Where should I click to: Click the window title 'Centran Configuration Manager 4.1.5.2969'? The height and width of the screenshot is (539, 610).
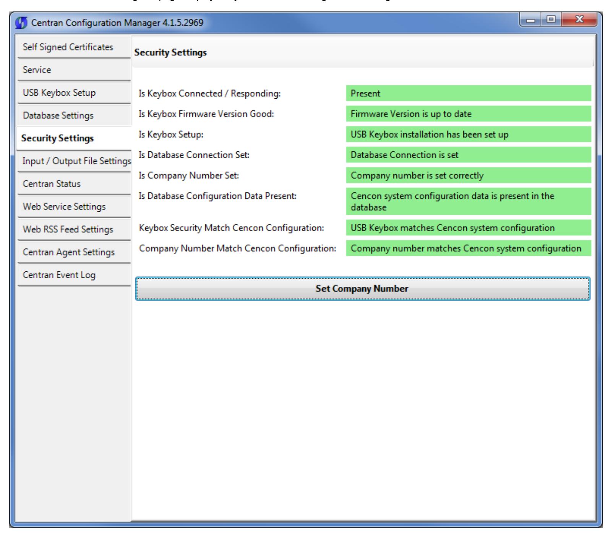(x=117, y=23)
